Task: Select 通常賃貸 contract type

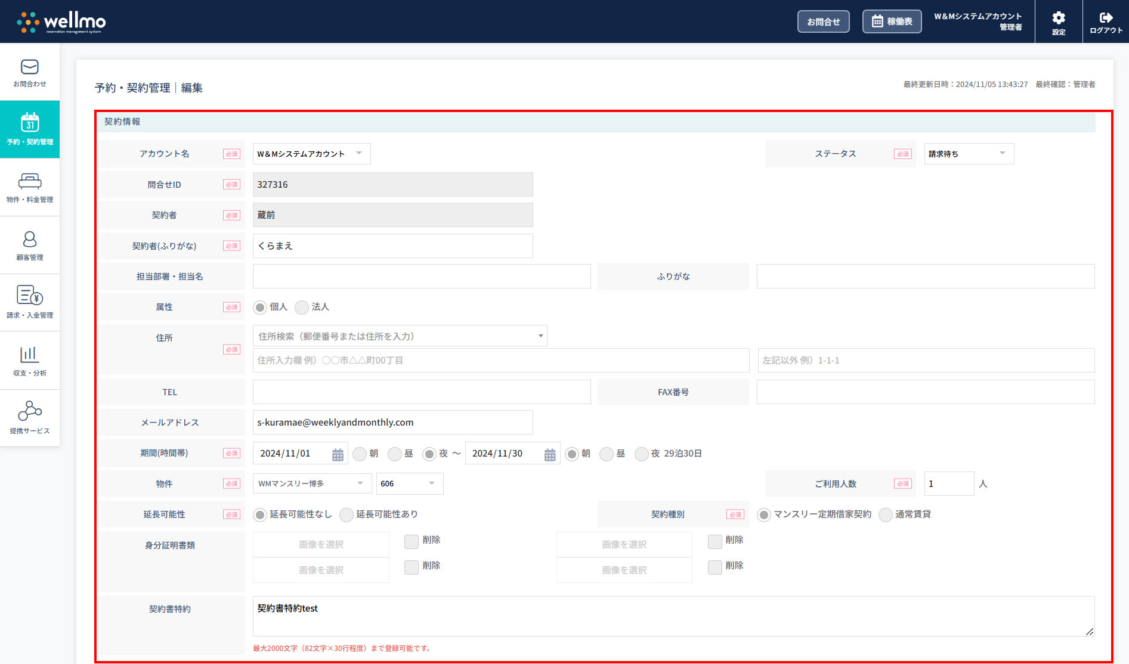Action: (886, 515)
